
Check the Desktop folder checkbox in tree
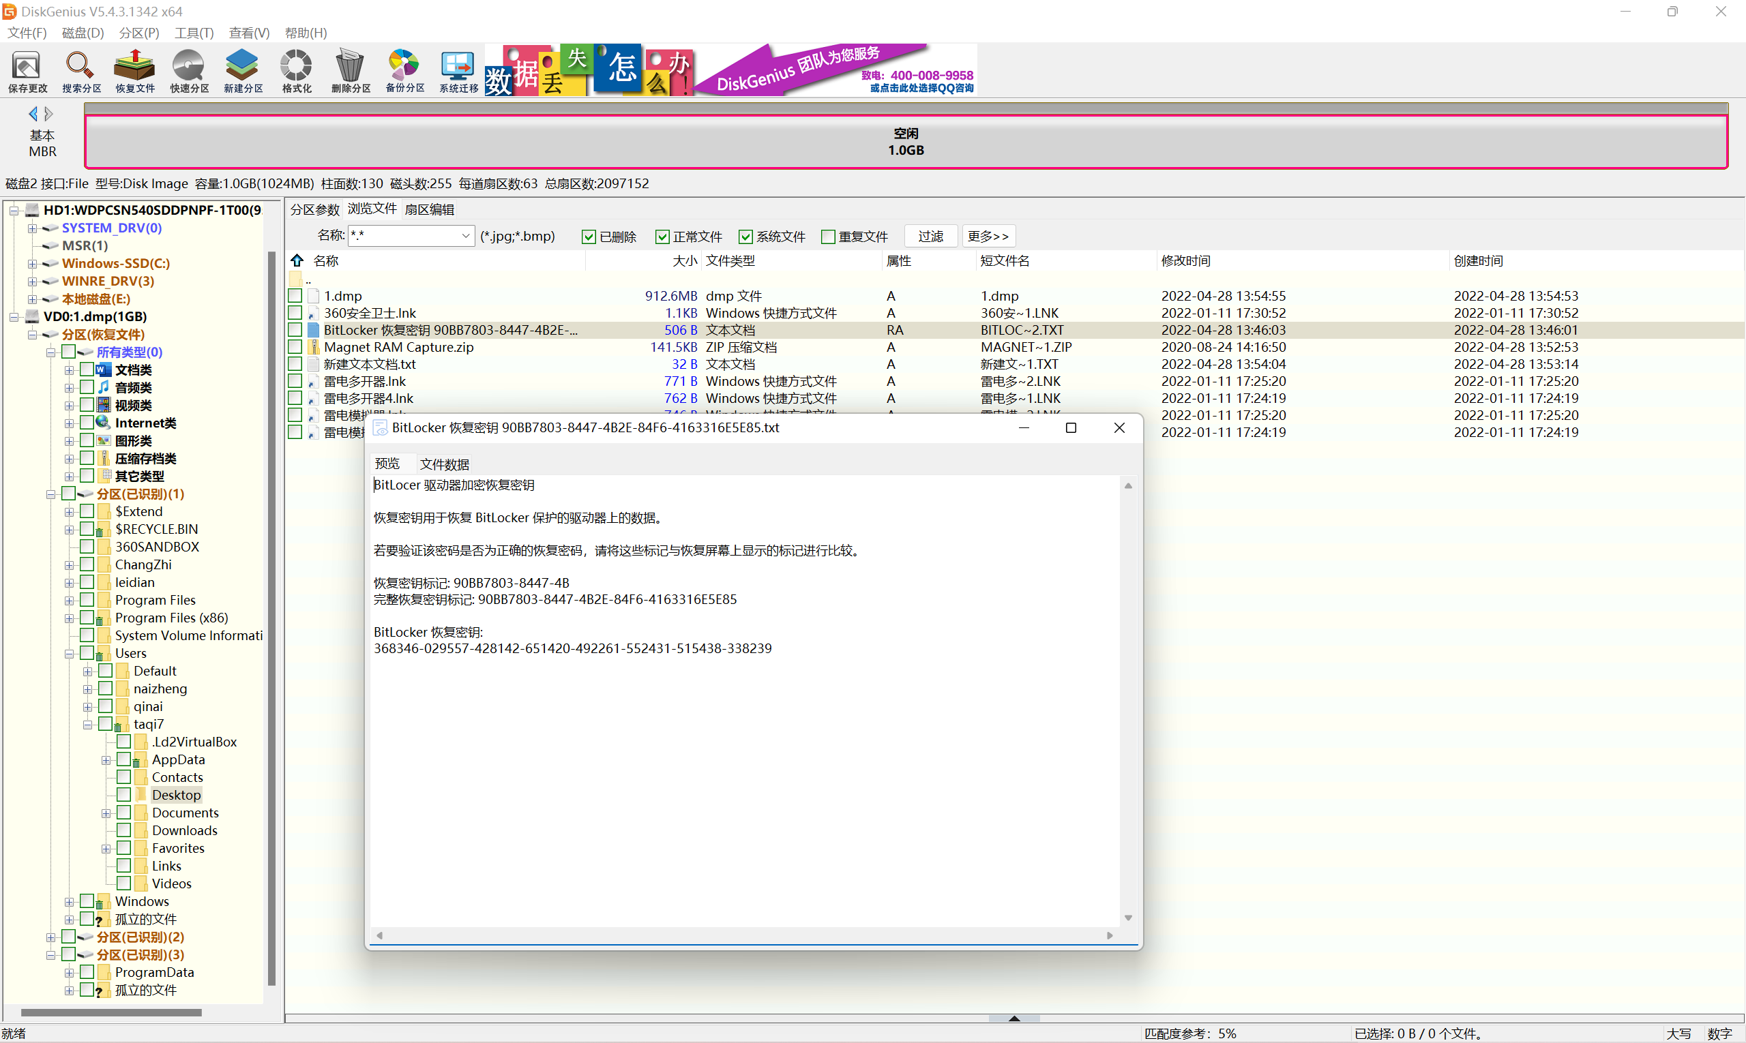pos(123,795)
